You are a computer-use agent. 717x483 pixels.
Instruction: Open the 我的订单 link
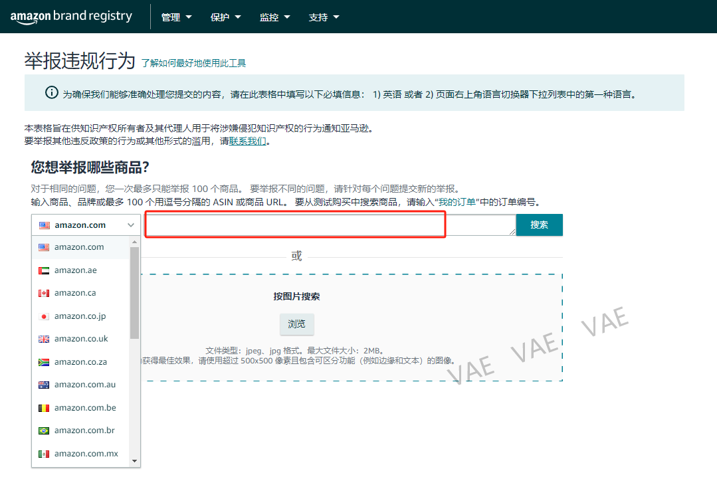457,202
